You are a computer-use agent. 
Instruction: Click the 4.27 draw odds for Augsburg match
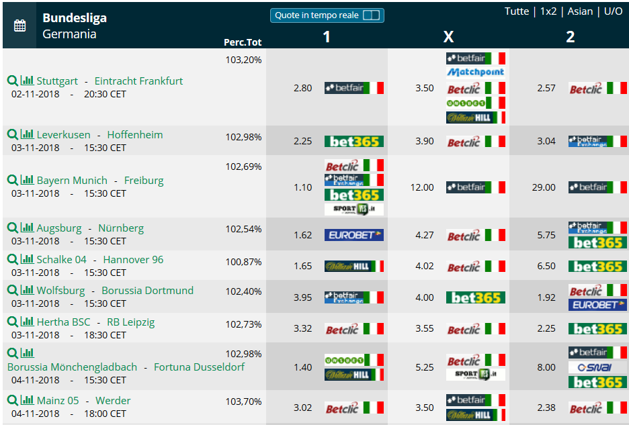(x=425, y=235)
